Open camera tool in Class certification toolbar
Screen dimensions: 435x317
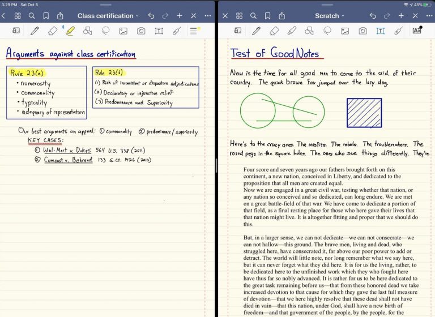pyautogui.click(x=141, y=31)
